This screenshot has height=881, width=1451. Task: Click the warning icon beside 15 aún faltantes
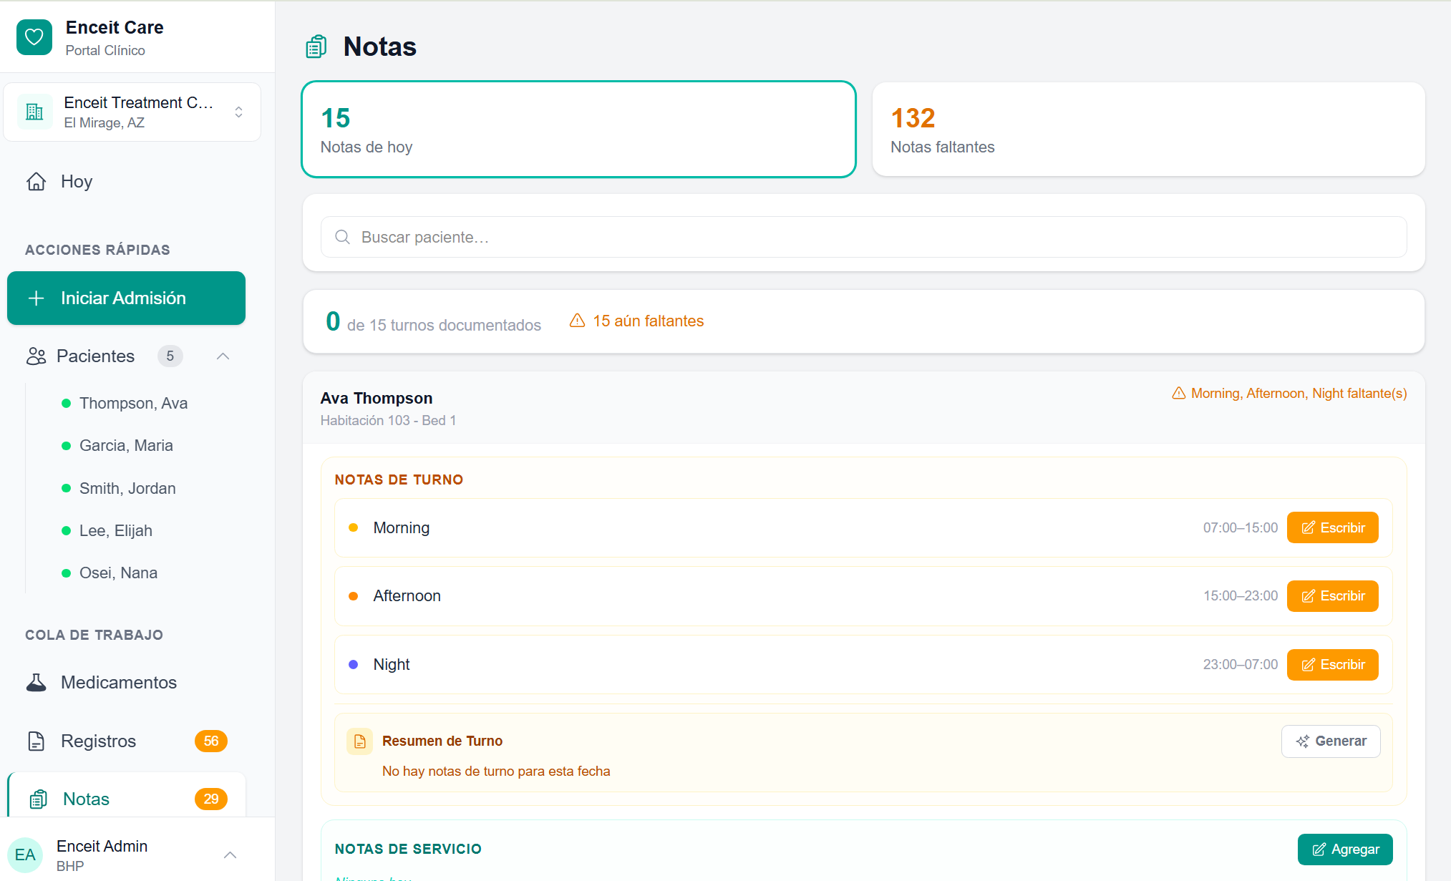click(577, 321)
